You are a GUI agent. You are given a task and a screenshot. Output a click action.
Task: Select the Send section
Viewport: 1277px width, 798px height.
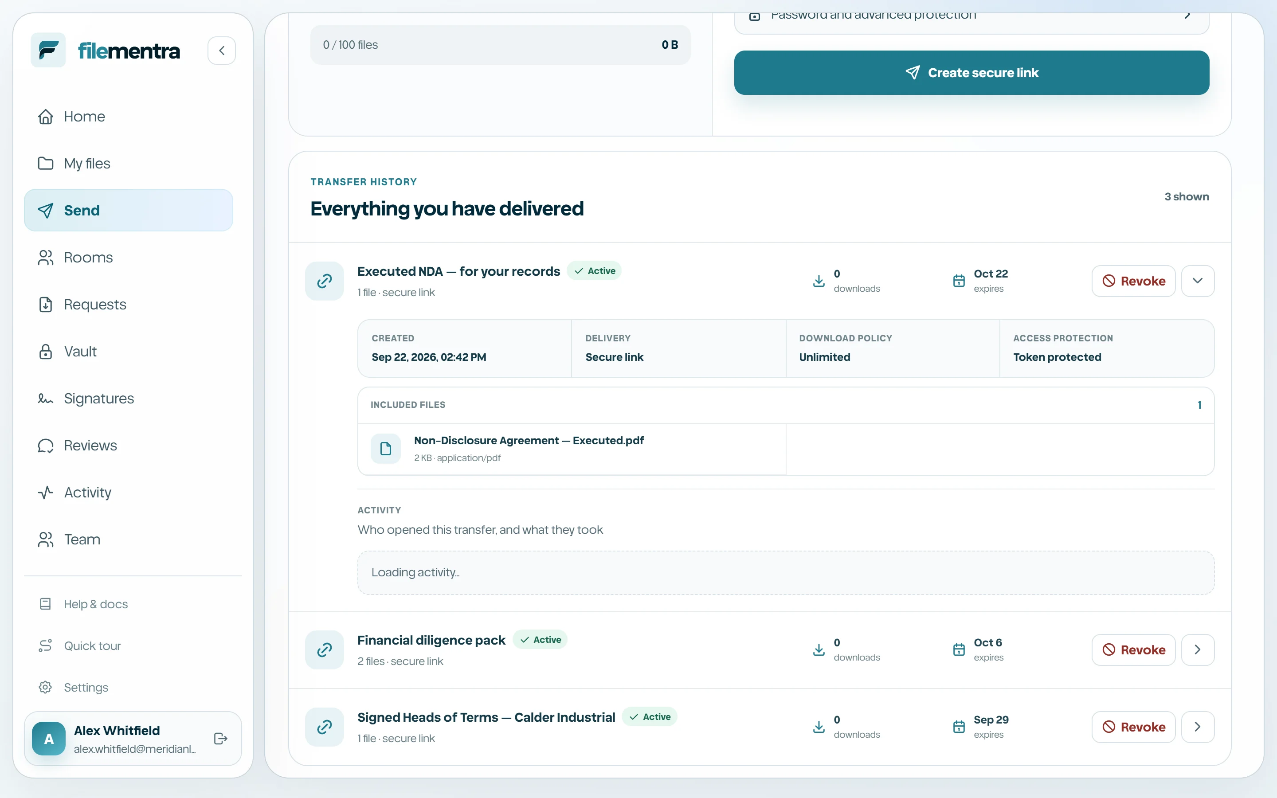pyautogui.click(x=128, y=210)
